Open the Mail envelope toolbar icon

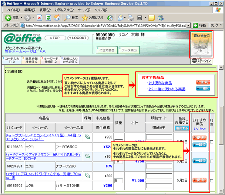[120, 18]
